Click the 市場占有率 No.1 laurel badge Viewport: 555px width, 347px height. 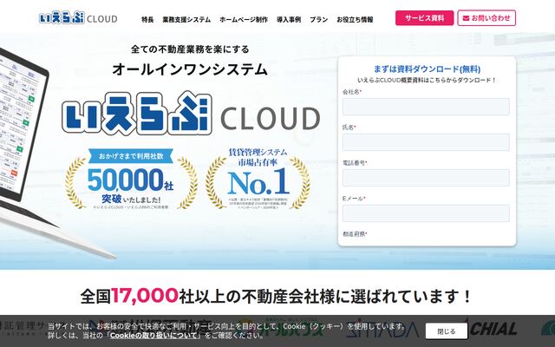(258, 178)
